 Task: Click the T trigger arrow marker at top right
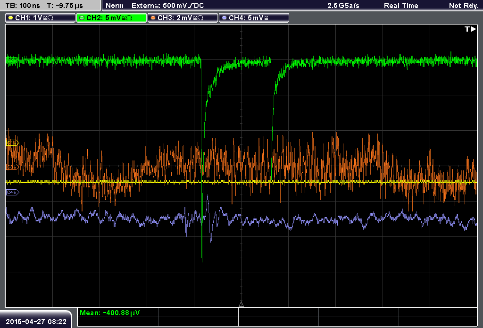tap(470, 29)
